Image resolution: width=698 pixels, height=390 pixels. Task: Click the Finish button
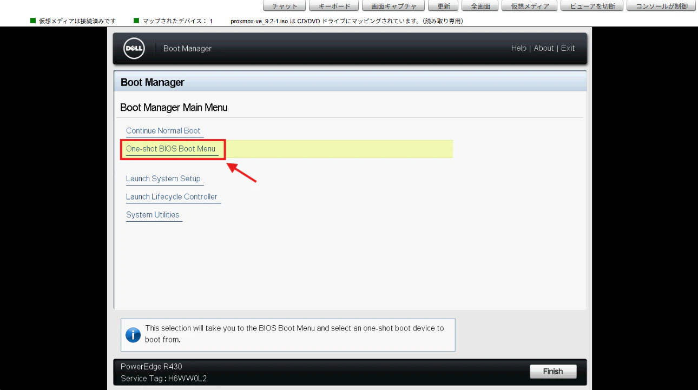(x=553, y=372)
